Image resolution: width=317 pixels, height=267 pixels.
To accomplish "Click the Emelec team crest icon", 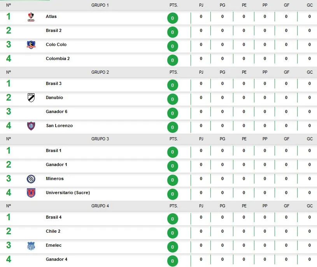I will pos(31,246).
